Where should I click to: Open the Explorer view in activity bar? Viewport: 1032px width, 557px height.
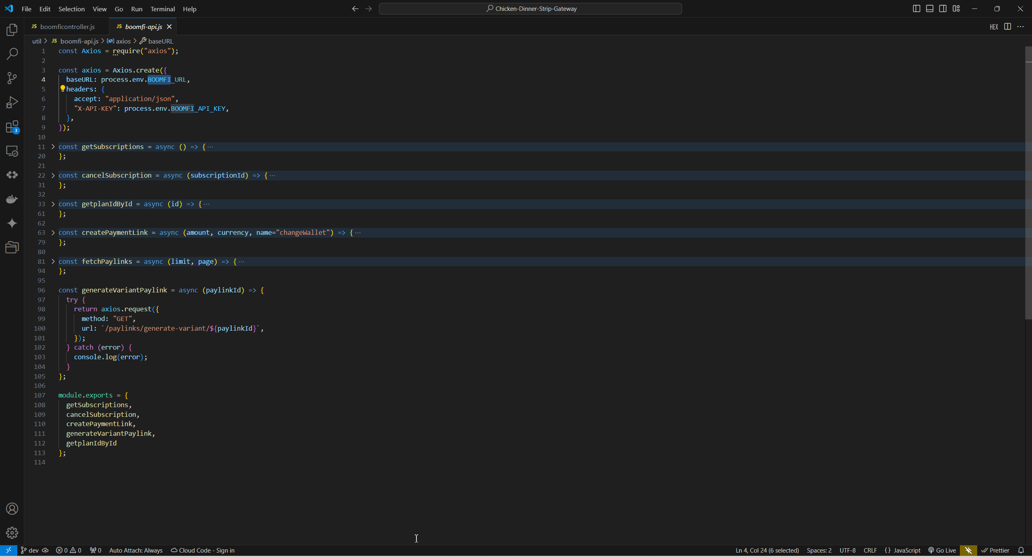[12, 29]
